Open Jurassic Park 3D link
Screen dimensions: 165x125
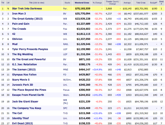23,85
